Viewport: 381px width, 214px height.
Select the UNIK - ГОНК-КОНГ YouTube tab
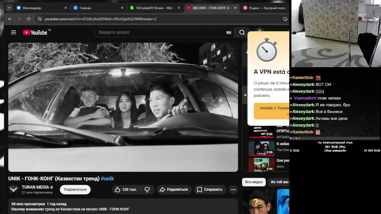[212, 8]
